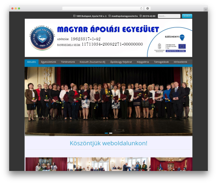Click the Széchenyi 2020 logo
The height and width of the screenshot is (184, 217).
tap(175, 37)
